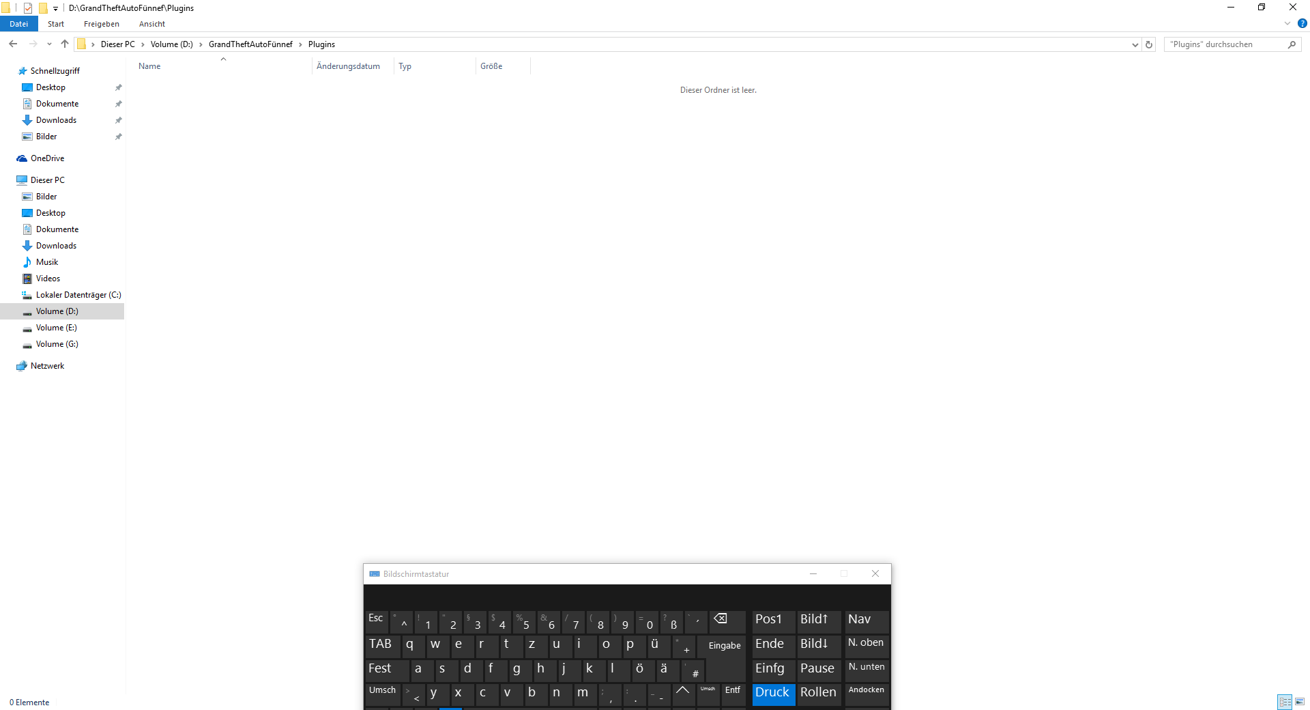Click Dieser PC in breadcrumb path
The height and width of the screenshot is (710, 1310).
(118, 44)
